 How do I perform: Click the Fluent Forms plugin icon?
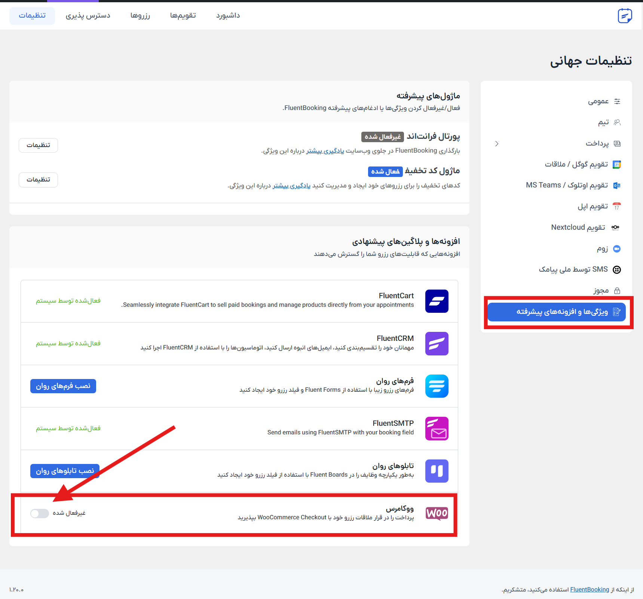point(437,386)
